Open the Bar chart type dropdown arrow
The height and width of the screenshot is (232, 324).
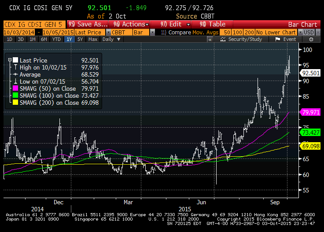click(152, 33)
